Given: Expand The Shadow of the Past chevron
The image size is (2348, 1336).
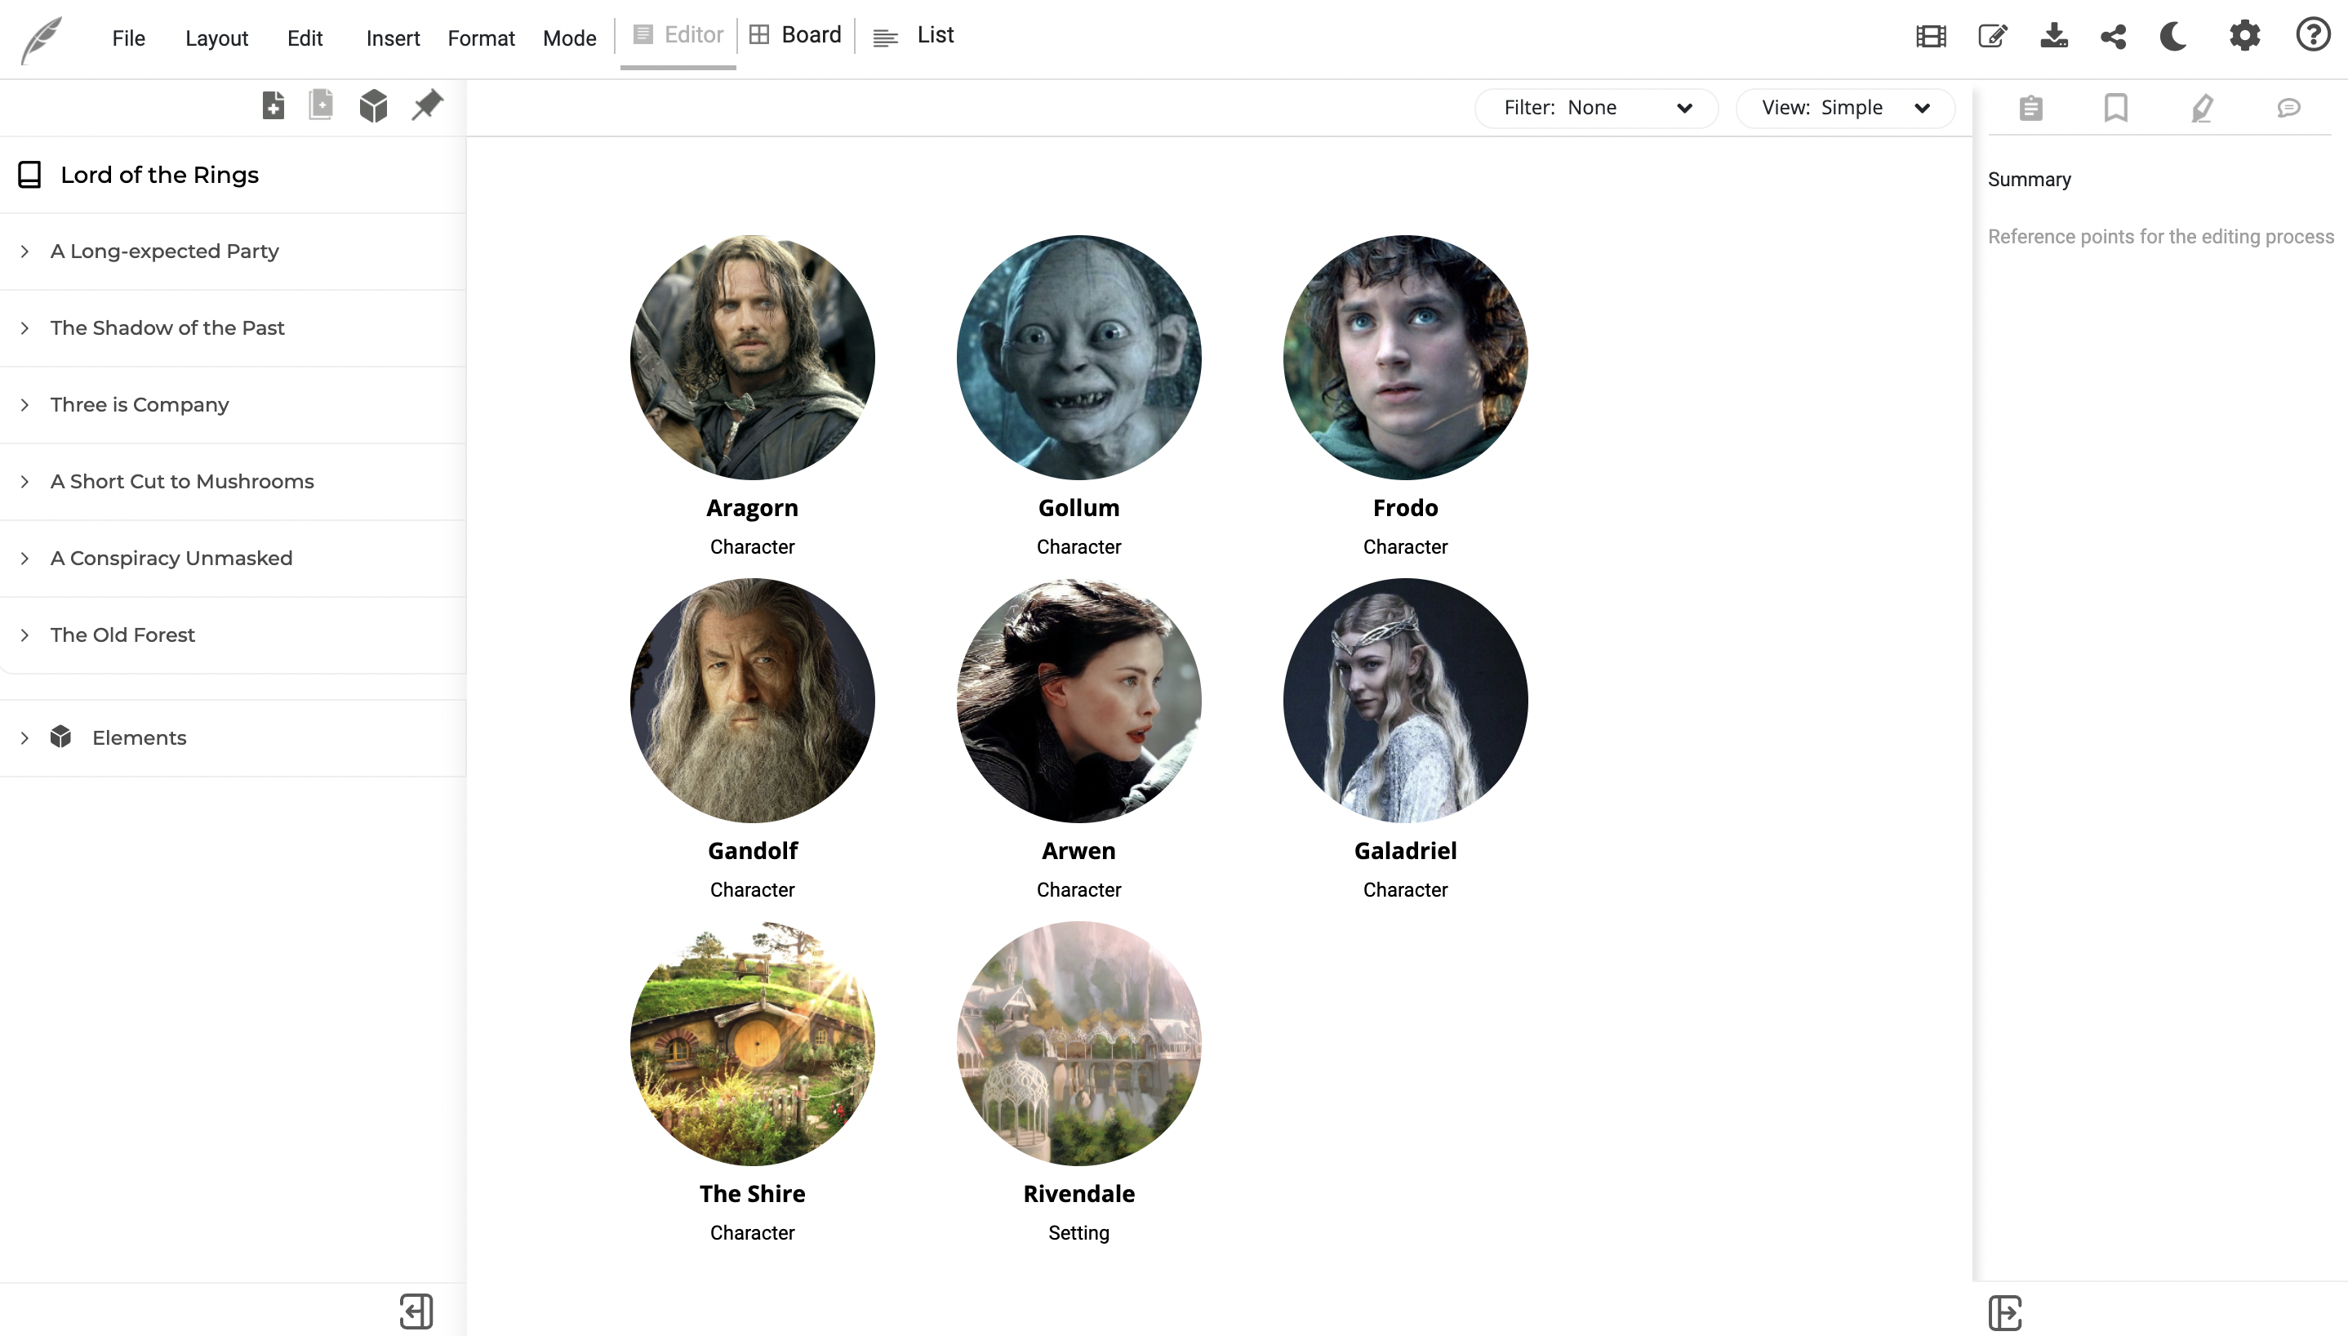Looking at the screenshot, I should (x=24, y=327).
